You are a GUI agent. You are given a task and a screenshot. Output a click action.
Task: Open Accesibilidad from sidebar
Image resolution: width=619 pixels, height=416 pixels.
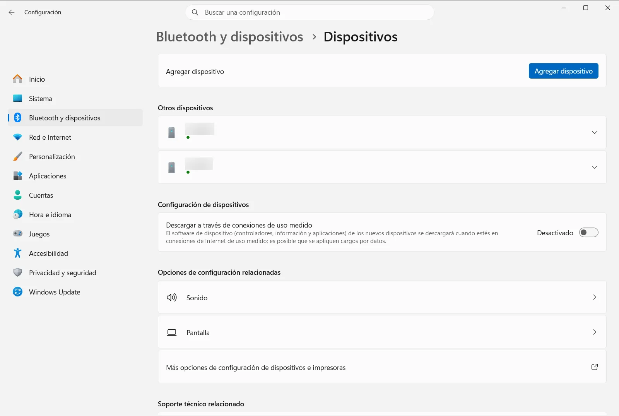tap(75, 253)
